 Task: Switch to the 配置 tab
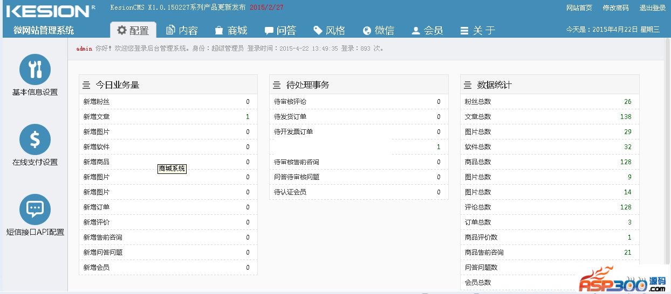pyautogui.click(x=133, y=31)
